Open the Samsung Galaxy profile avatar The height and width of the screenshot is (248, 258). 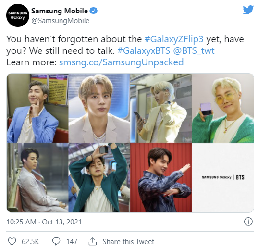(18, 15)
